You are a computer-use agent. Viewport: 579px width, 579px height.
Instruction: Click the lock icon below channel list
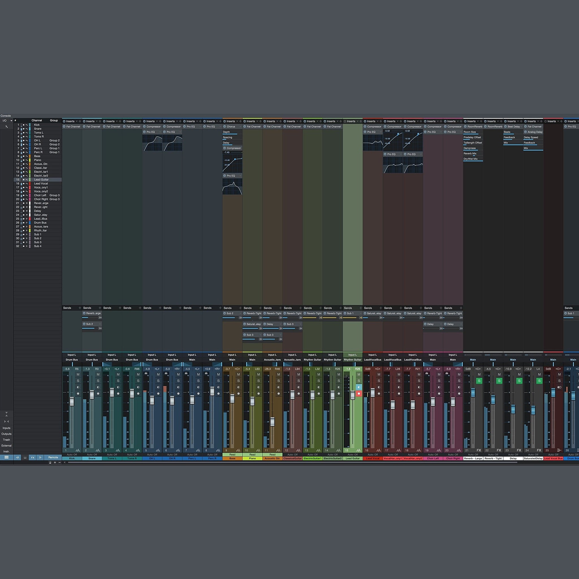coord(50,463)
